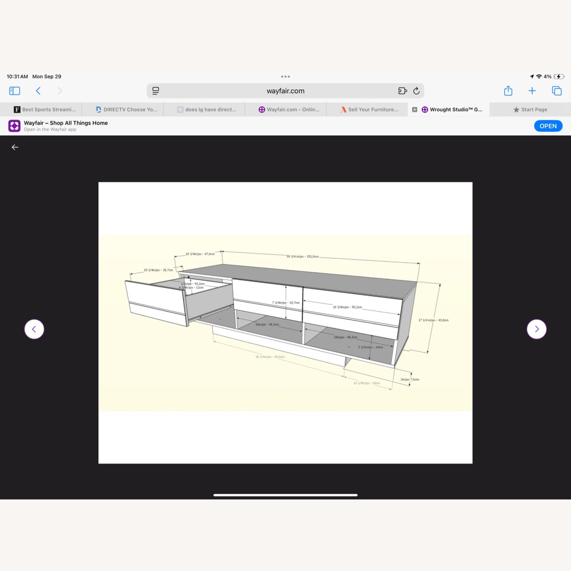Open the Share sheet
Viewport: 571px width, 571px height.
[x=508, y=91]
